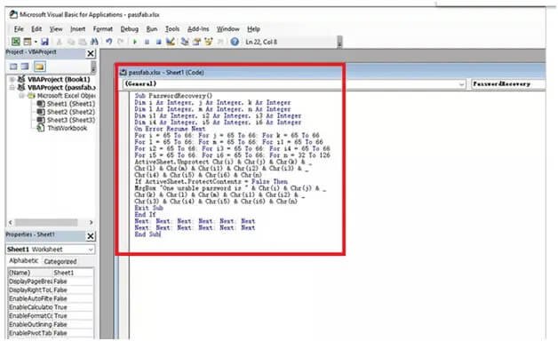The width and height of the screenshot is (558, 341).
Task: Click the Find binoculars icon
Action: tap(94, 42)
